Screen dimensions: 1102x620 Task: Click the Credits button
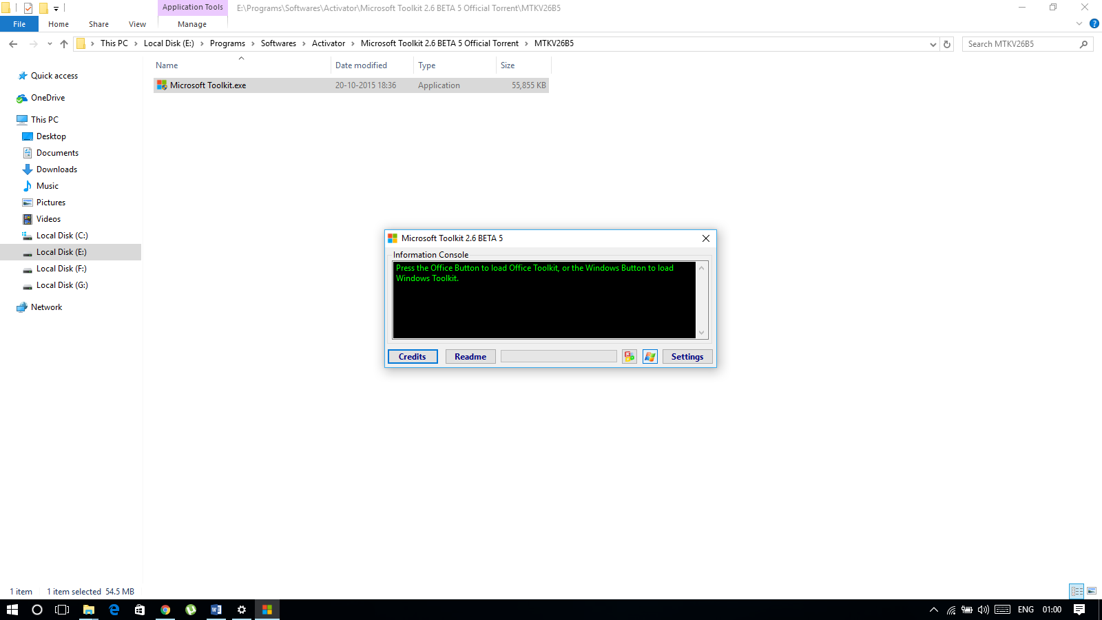(412, 356)
